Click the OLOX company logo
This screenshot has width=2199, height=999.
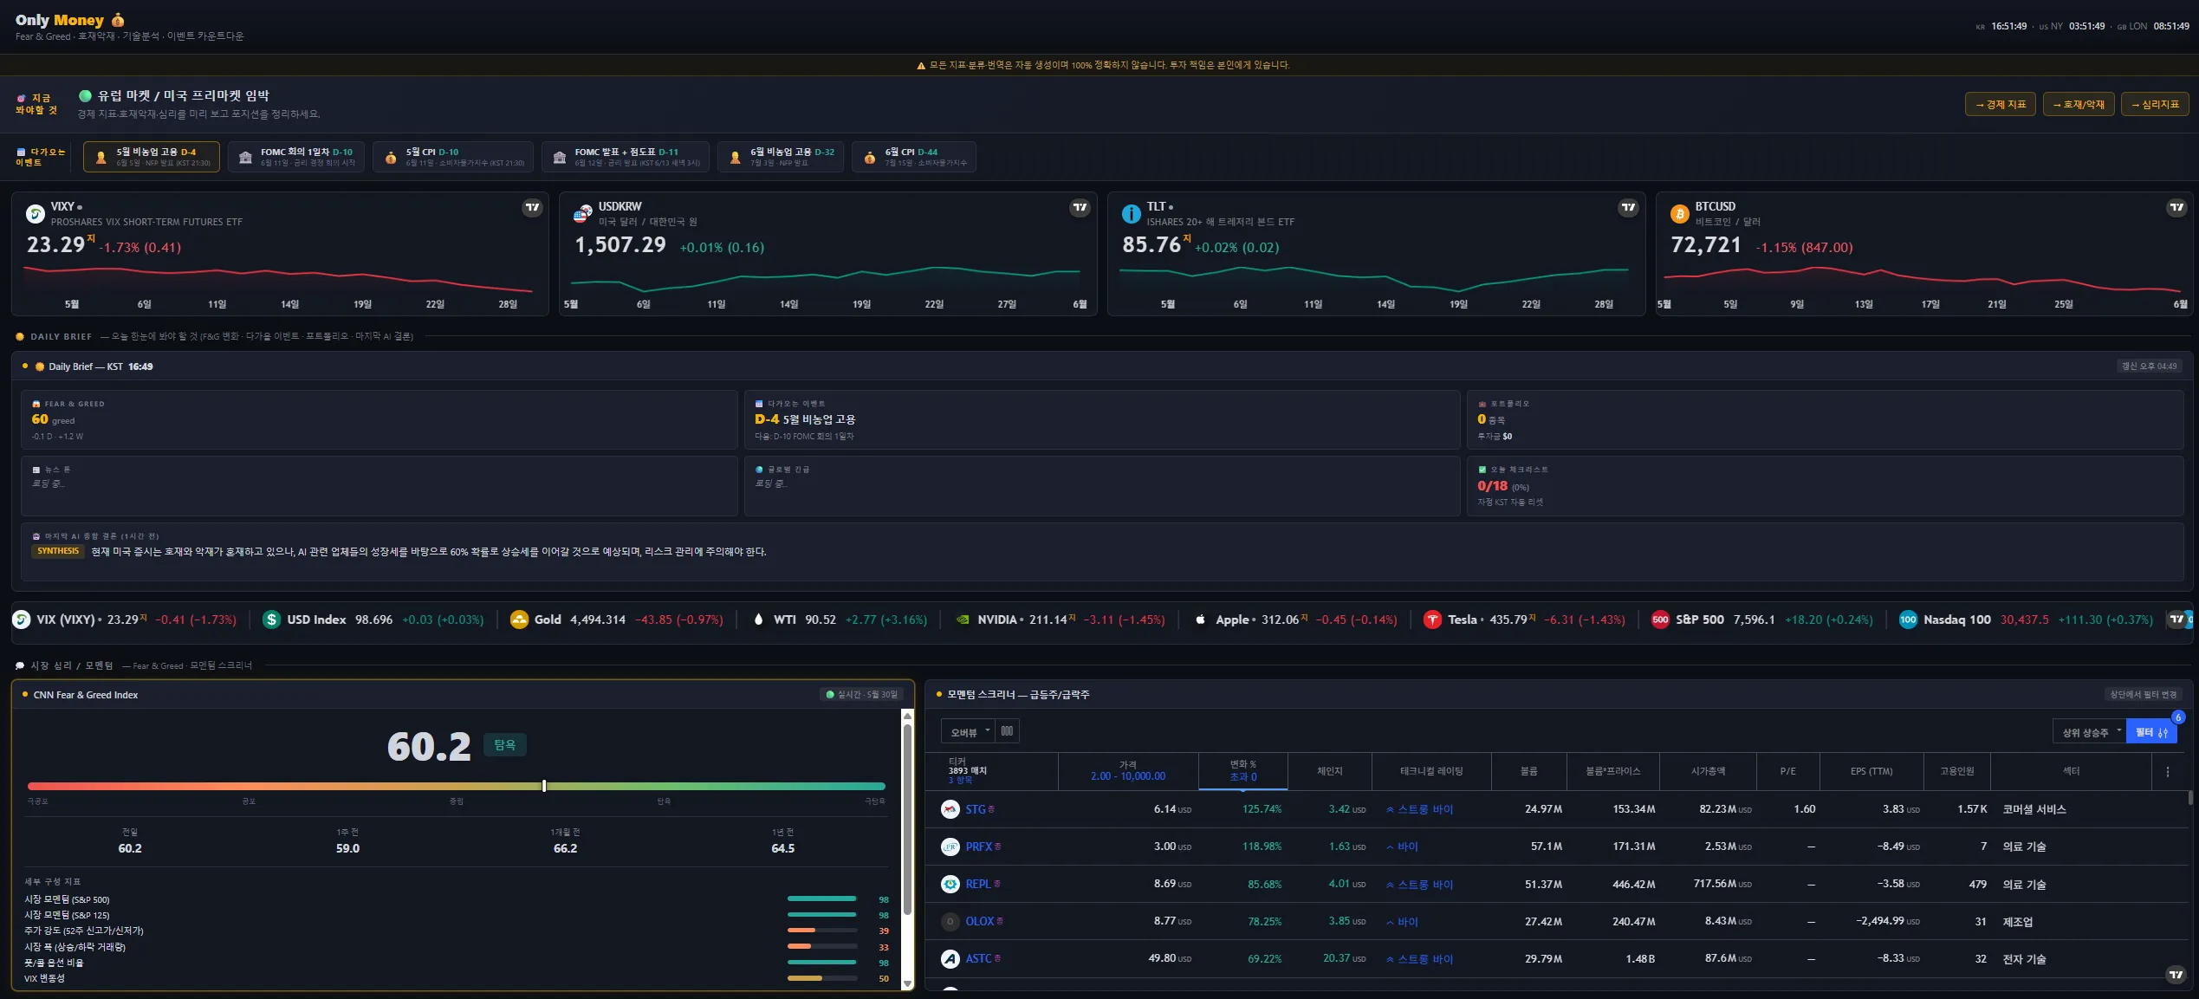[x=950, y=921]
